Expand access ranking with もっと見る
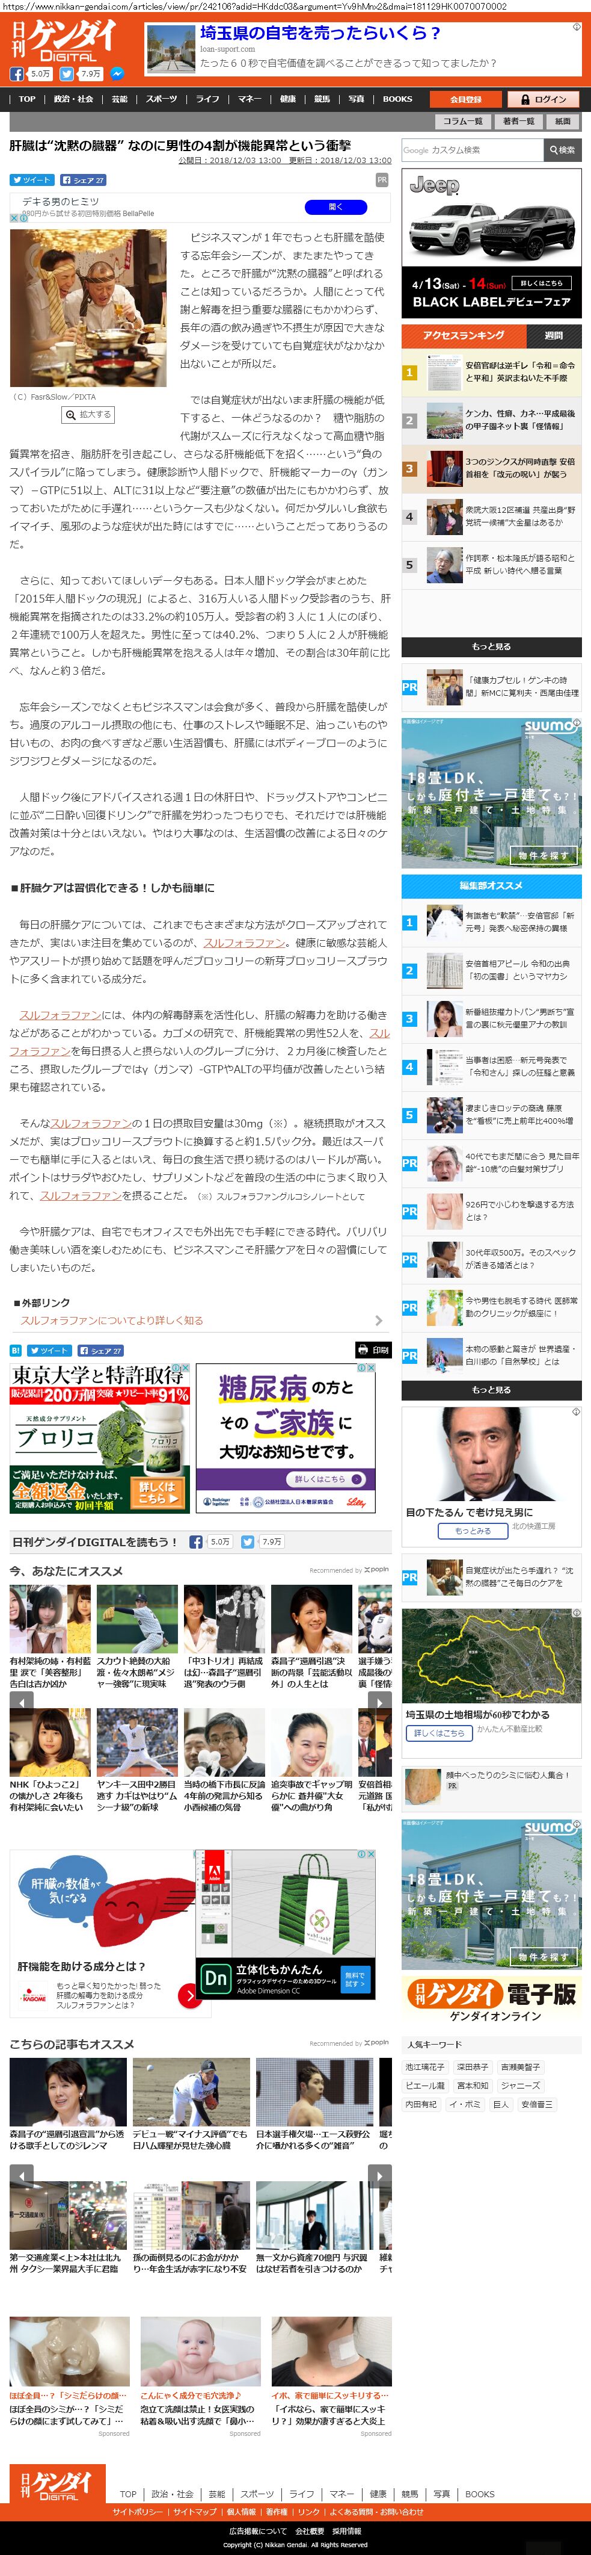591x2555 pixels. (491, 646)
